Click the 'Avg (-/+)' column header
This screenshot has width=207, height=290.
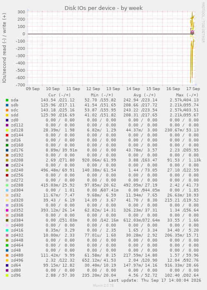(x=145, y=95)
